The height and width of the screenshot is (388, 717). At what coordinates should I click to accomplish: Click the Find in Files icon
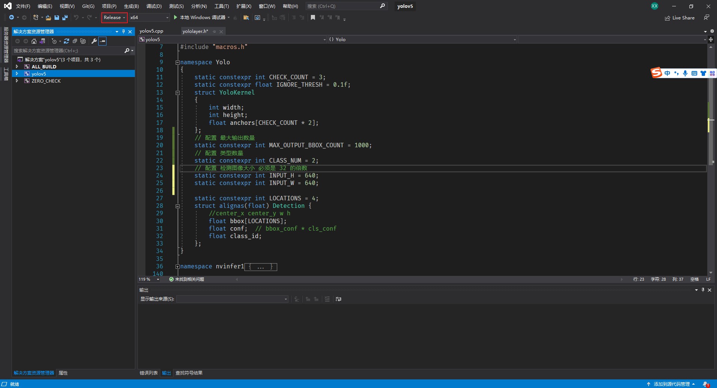(x=246, y=18)
